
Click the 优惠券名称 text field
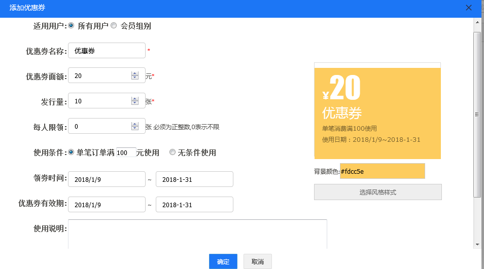(107, 51)
